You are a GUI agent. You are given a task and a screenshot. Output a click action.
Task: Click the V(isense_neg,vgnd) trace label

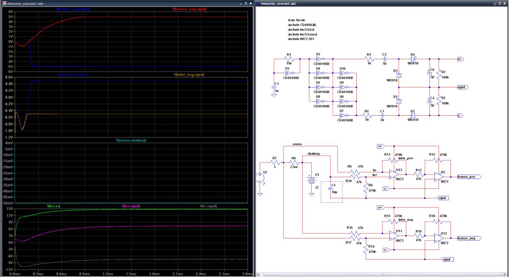189,9
